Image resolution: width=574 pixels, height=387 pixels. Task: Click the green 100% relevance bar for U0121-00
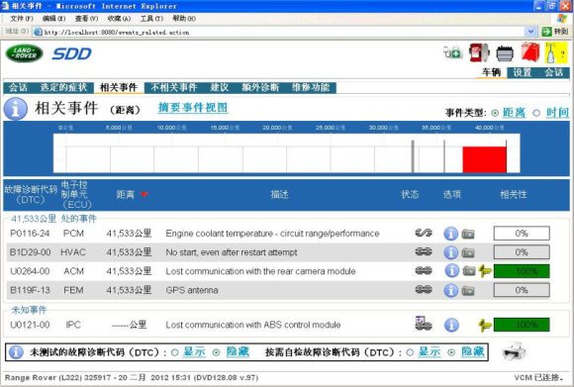pyautogui.click(x=522, y=325)
